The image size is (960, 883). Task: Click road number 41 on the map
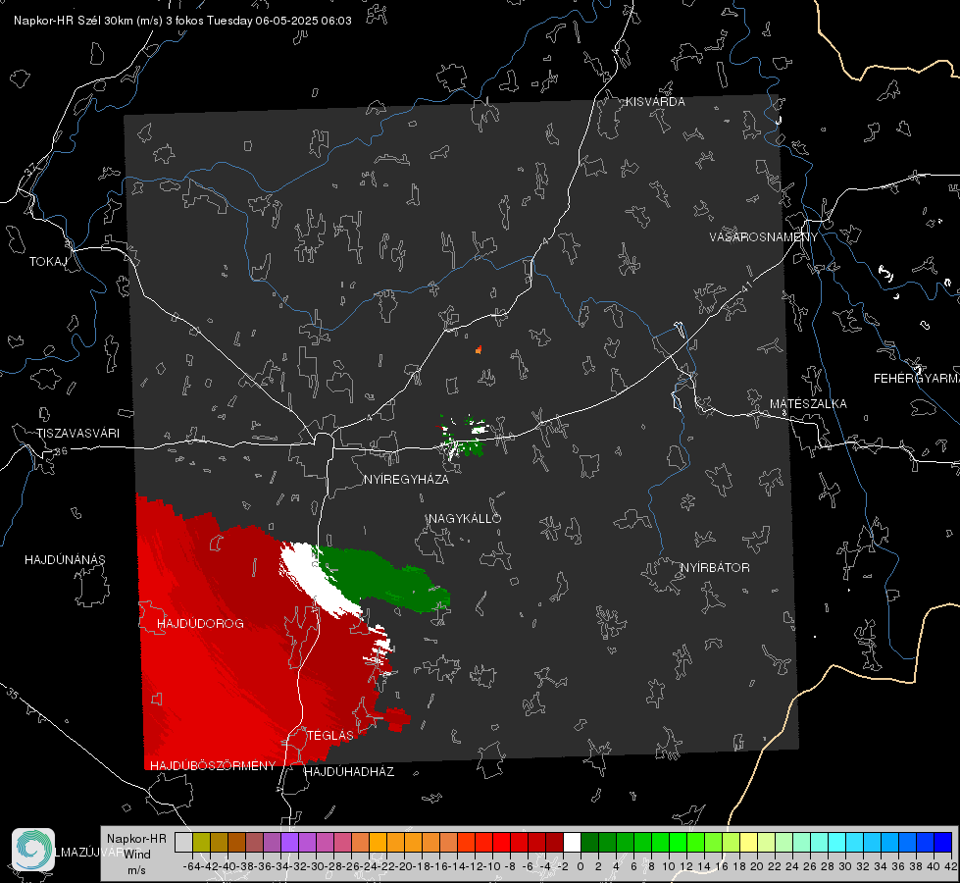click(x=745, y=286)
